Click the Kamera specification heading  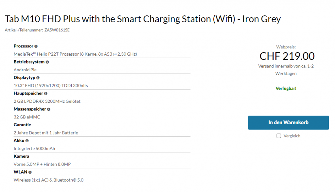pyautogui.click(x=21, y=156)
